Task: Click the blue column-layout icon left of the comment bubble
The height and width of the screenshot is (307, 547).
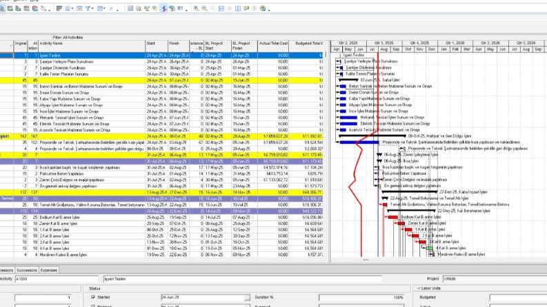Action: tap(238, 8)
